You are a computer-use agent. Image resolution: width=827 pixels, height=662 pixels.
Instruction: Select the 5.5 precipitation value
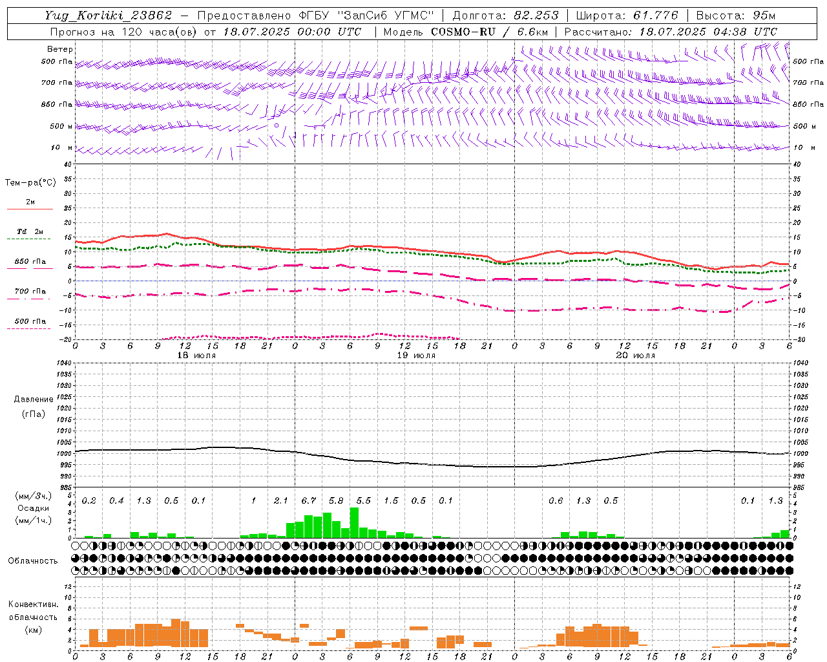click(364, 501)
